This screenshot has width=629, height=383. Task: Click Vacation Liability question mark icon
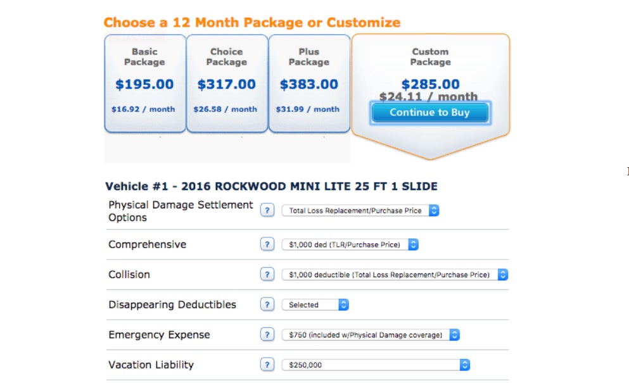pos(267,365)
